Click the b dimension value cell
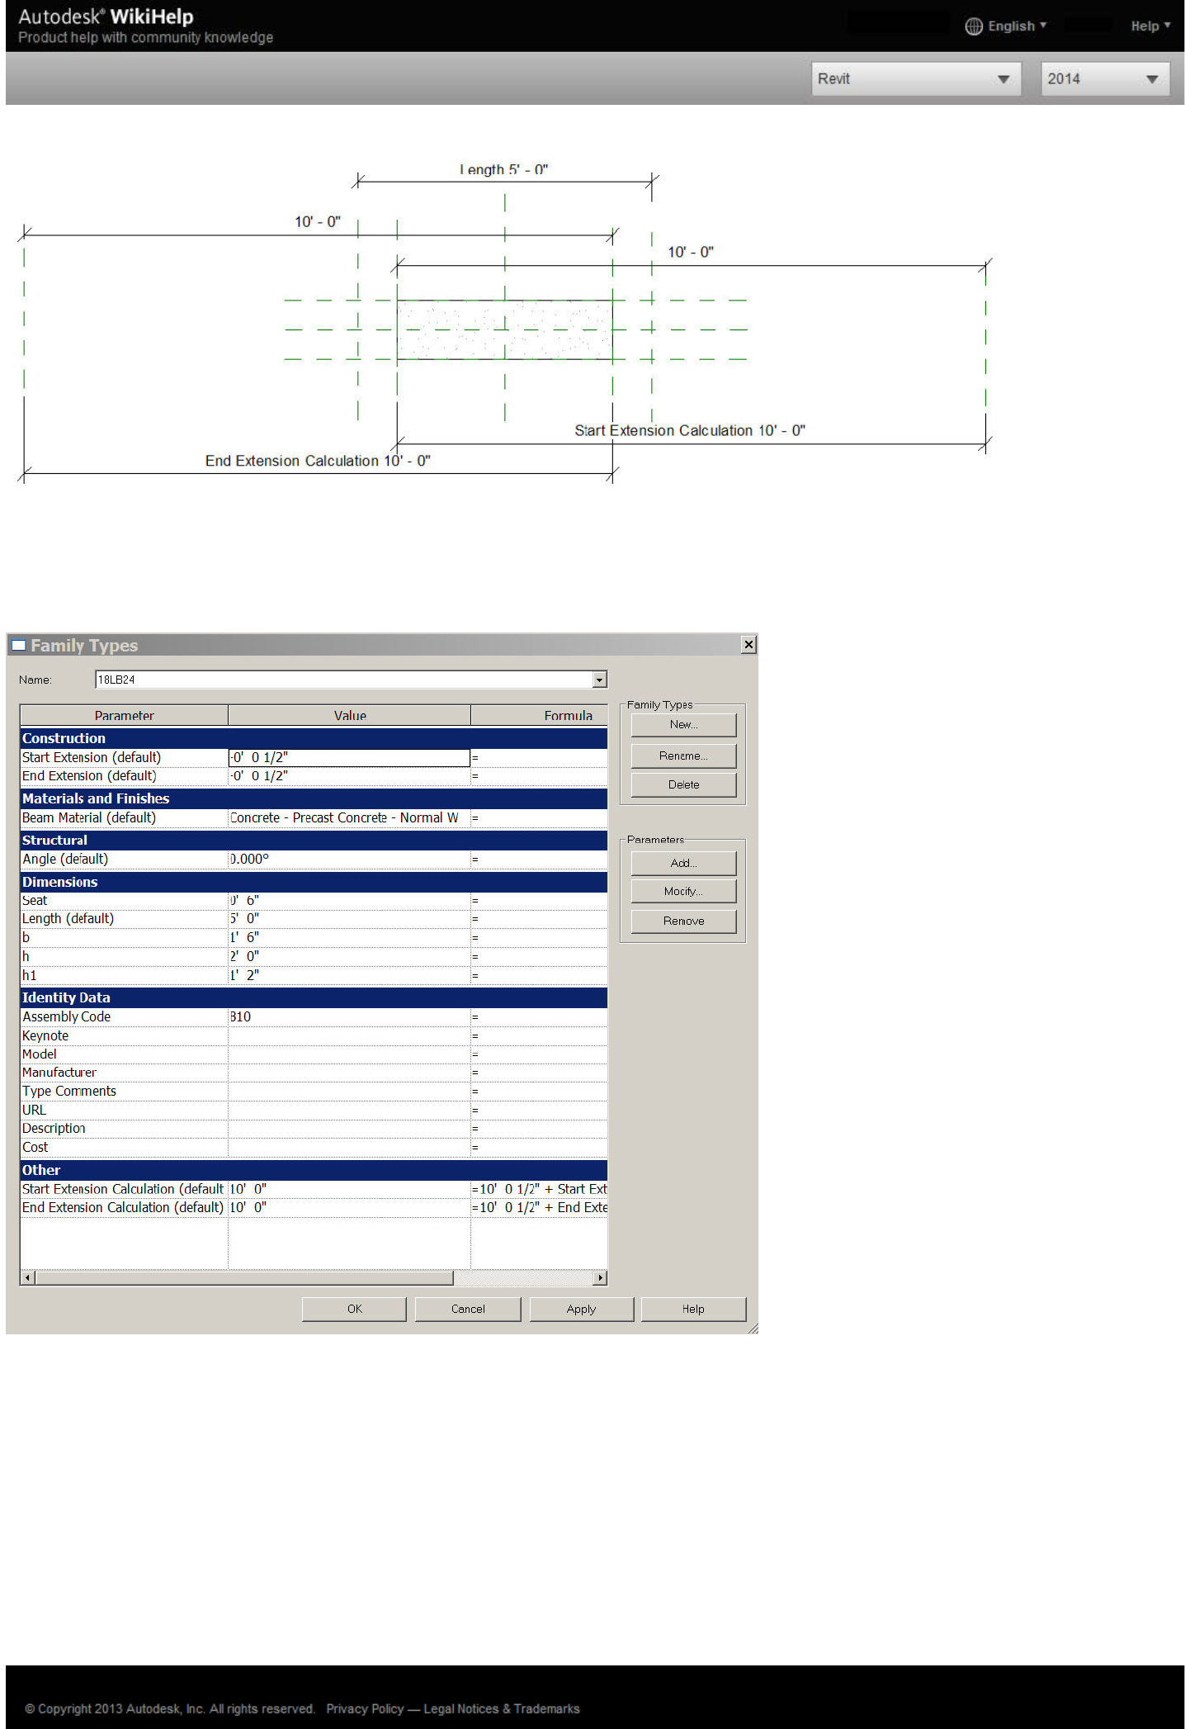The image size is (1185, 1729). tap(349, 938)
